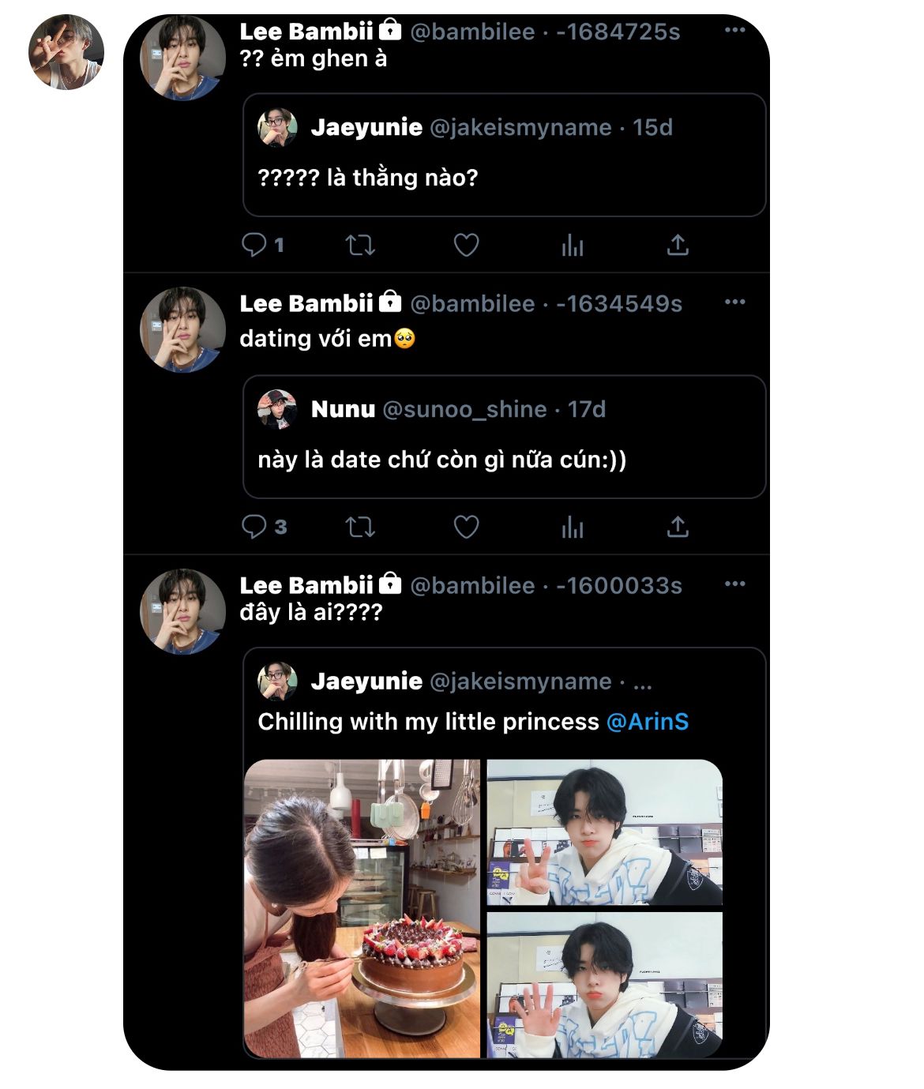Screen dimensions: 924x1089
Task: Open the @ArinS mention link
Action: 647,722
